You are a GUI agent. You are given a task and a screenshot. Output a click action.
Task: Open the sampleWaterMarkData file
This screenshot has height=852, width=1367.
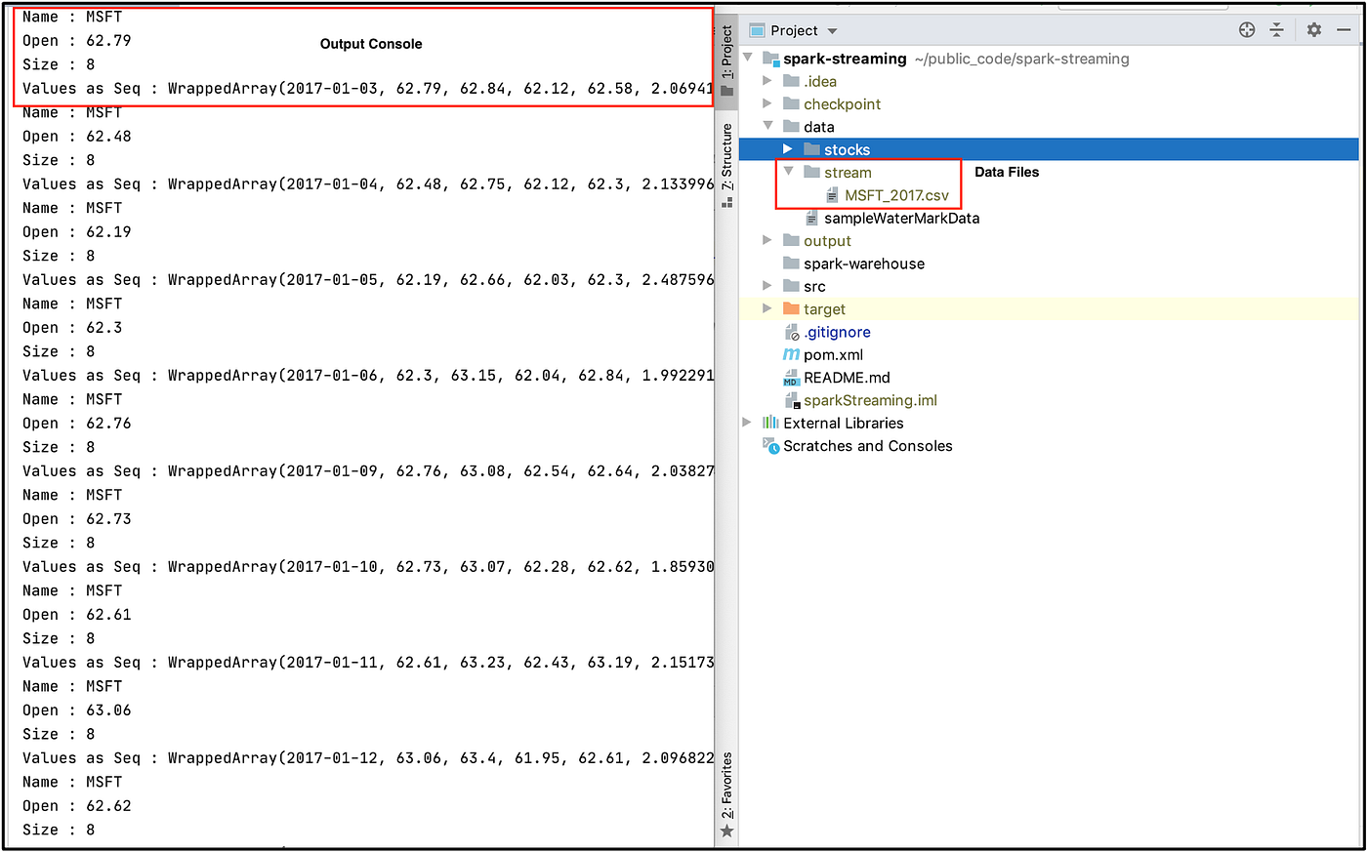[900, 218]
